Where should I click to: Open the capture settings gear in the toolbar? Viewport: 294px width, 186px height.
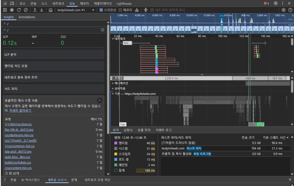(283, 10)
